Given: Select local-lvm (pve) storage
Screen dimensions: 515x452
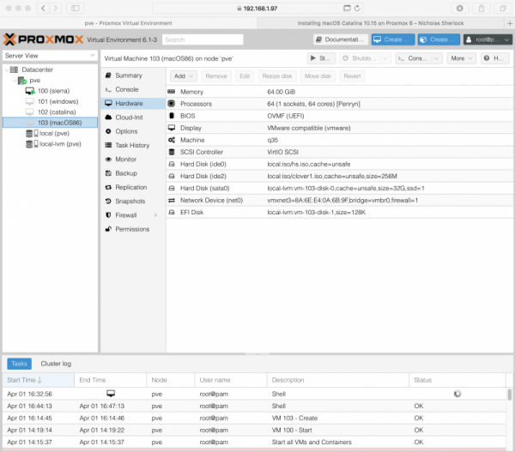Looking at the screenshot, I should tap(60, 144).
